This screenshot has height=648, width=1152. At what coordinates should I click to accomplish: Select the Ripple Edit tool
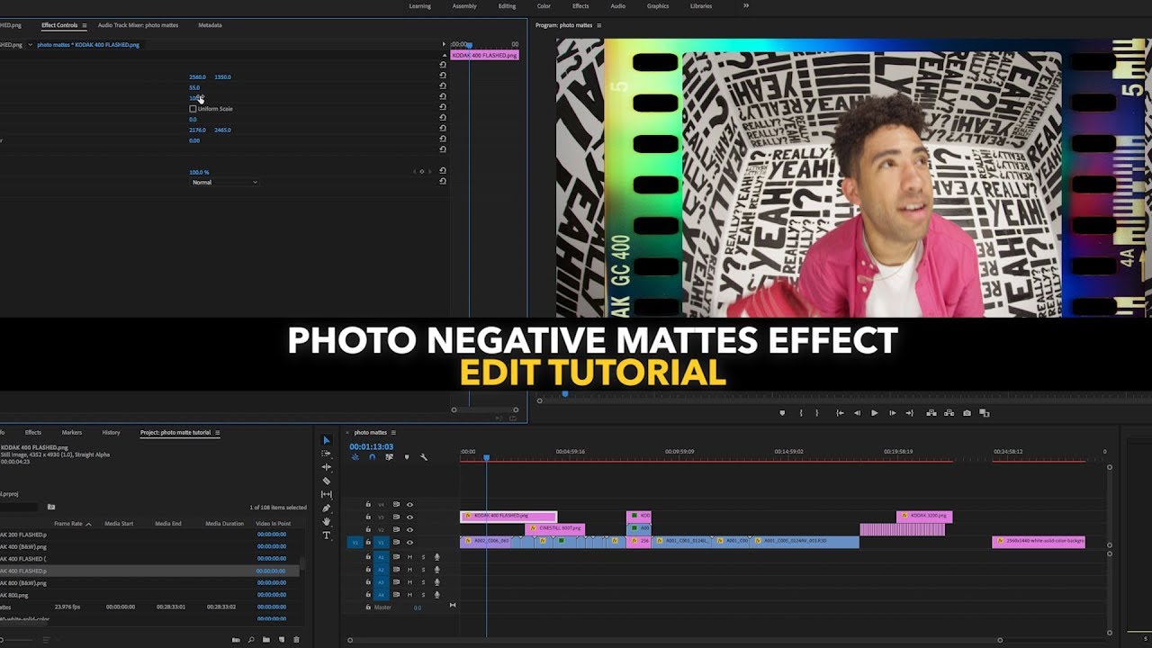(x=327, y=467)
